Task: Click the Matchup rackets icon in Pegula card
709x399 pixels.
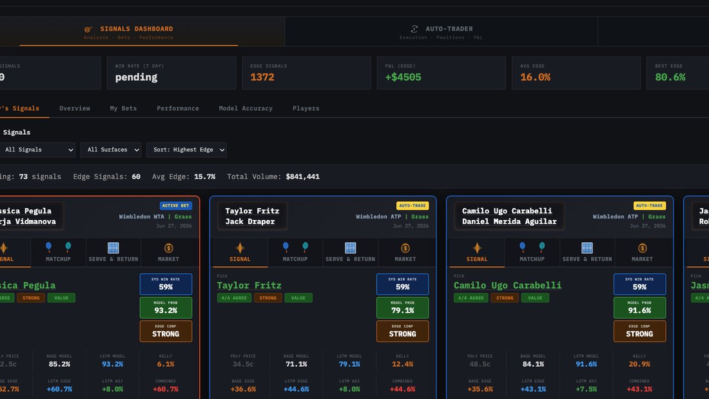Action: pyautogui.click(x=58, y=247)
